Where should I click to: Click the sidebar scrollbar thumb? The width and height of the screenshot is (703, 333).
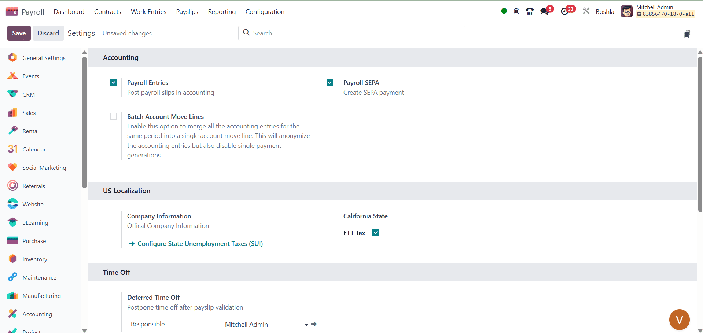click(84, 122)
